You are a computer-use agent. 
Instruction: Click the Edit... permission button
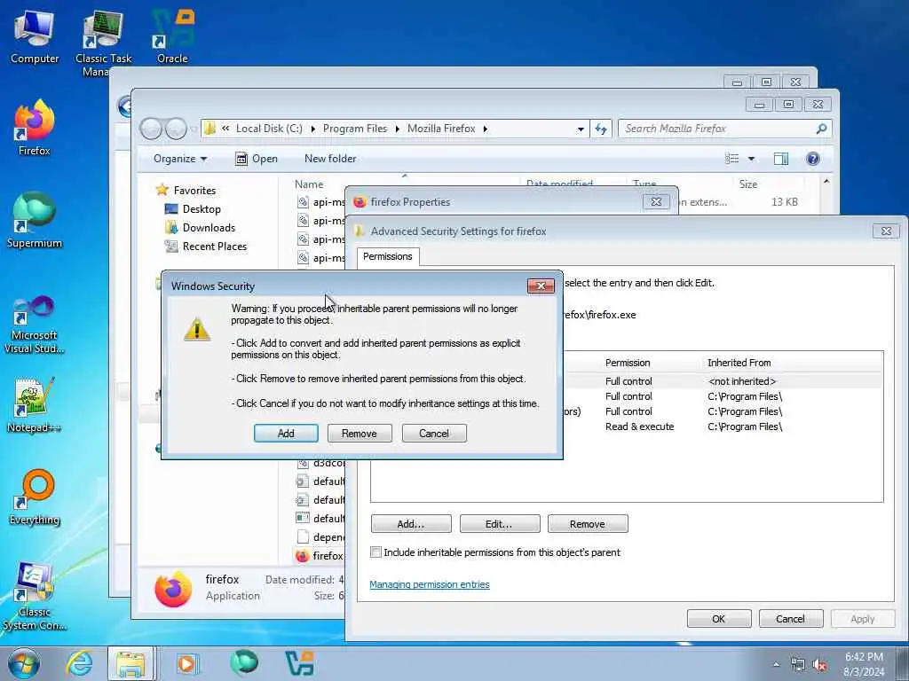(x=499, y=523)
